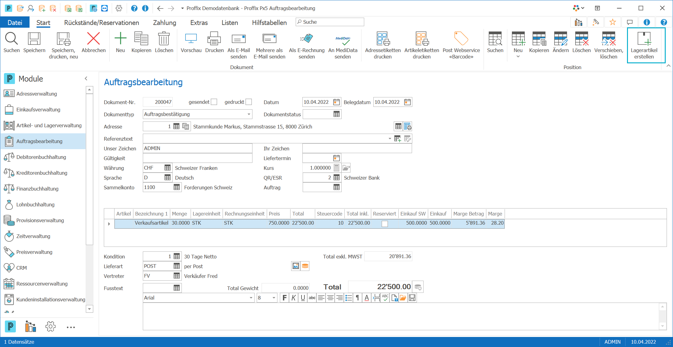
Task: Toggle underline U formatting button
Action: click(x=303, y=298)
